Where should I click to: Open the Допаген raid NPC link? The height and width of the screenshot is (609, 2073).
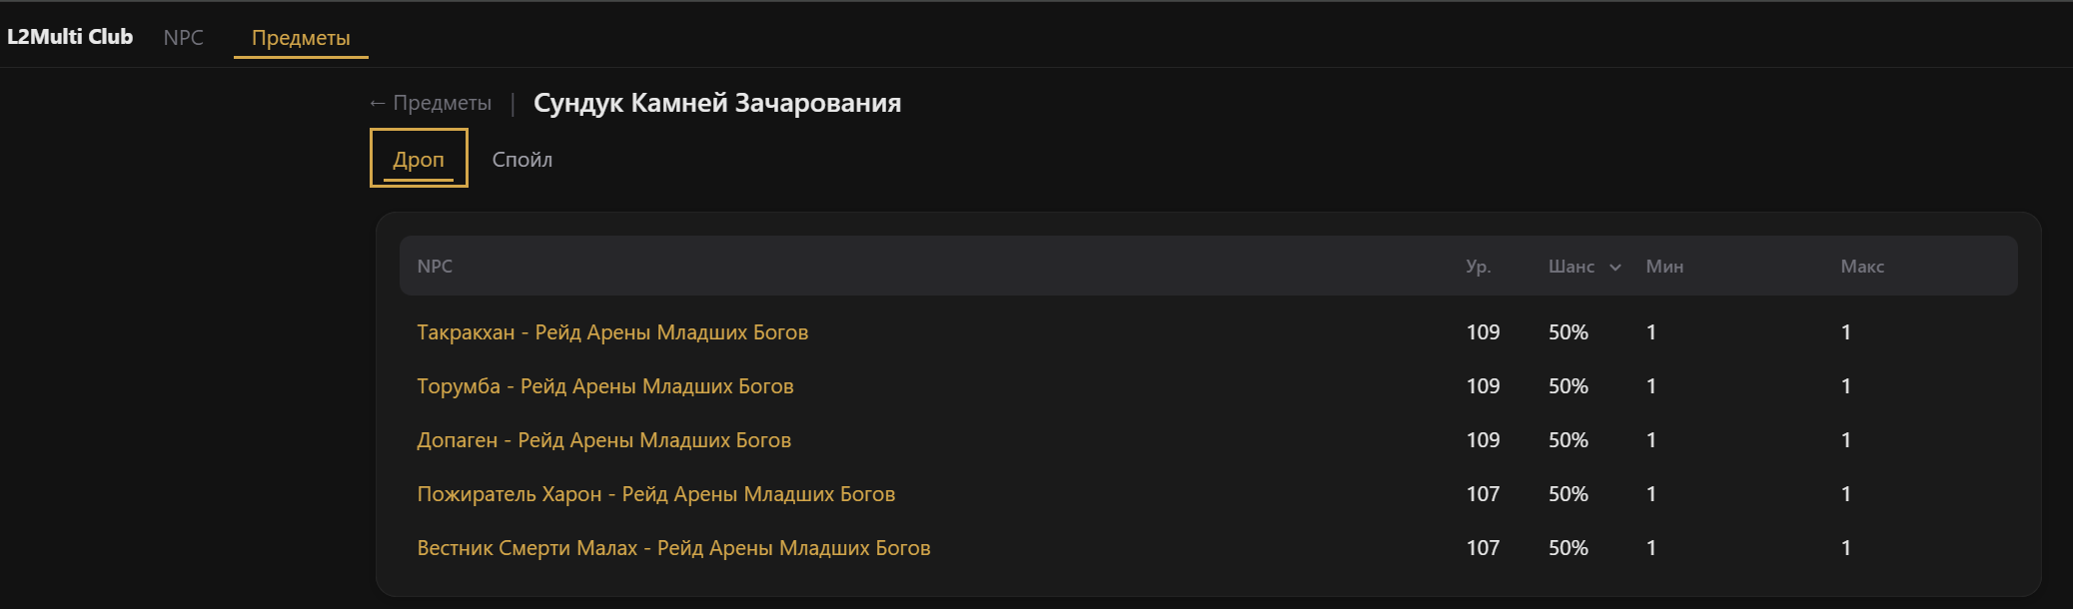[x=603, y=440]
